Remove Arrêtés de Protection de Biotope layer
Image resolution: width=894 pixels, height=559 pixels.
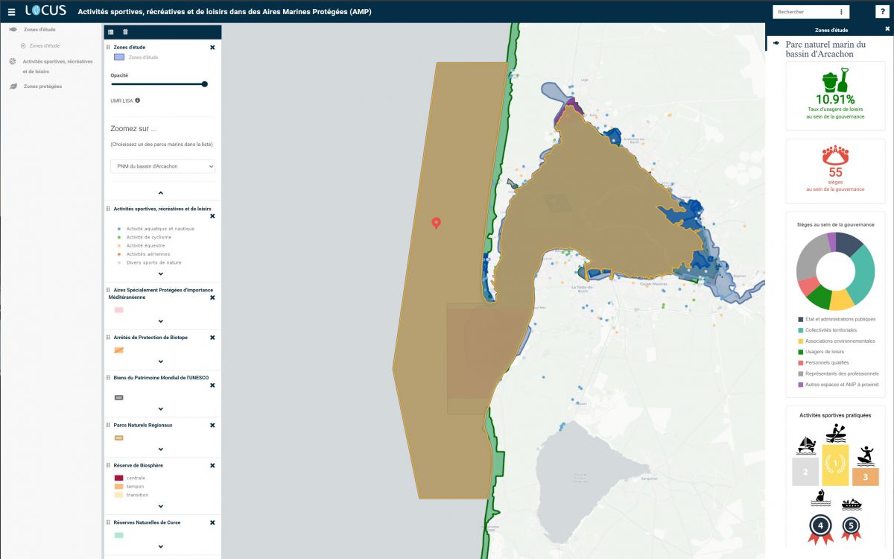coord(212,338)
